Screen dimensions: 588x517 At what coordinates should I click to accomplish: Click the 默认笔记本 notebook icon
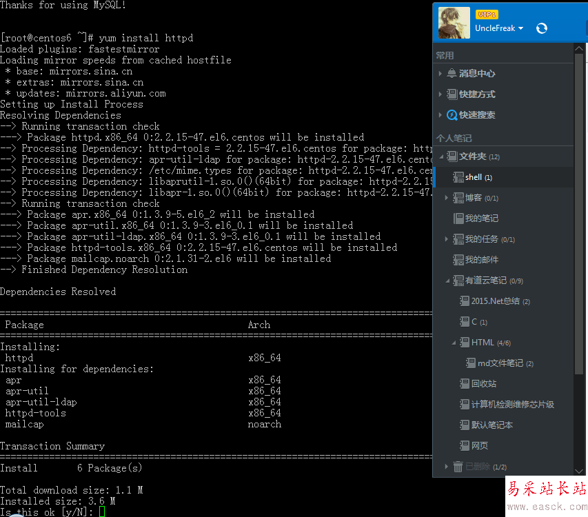point(465,425)
